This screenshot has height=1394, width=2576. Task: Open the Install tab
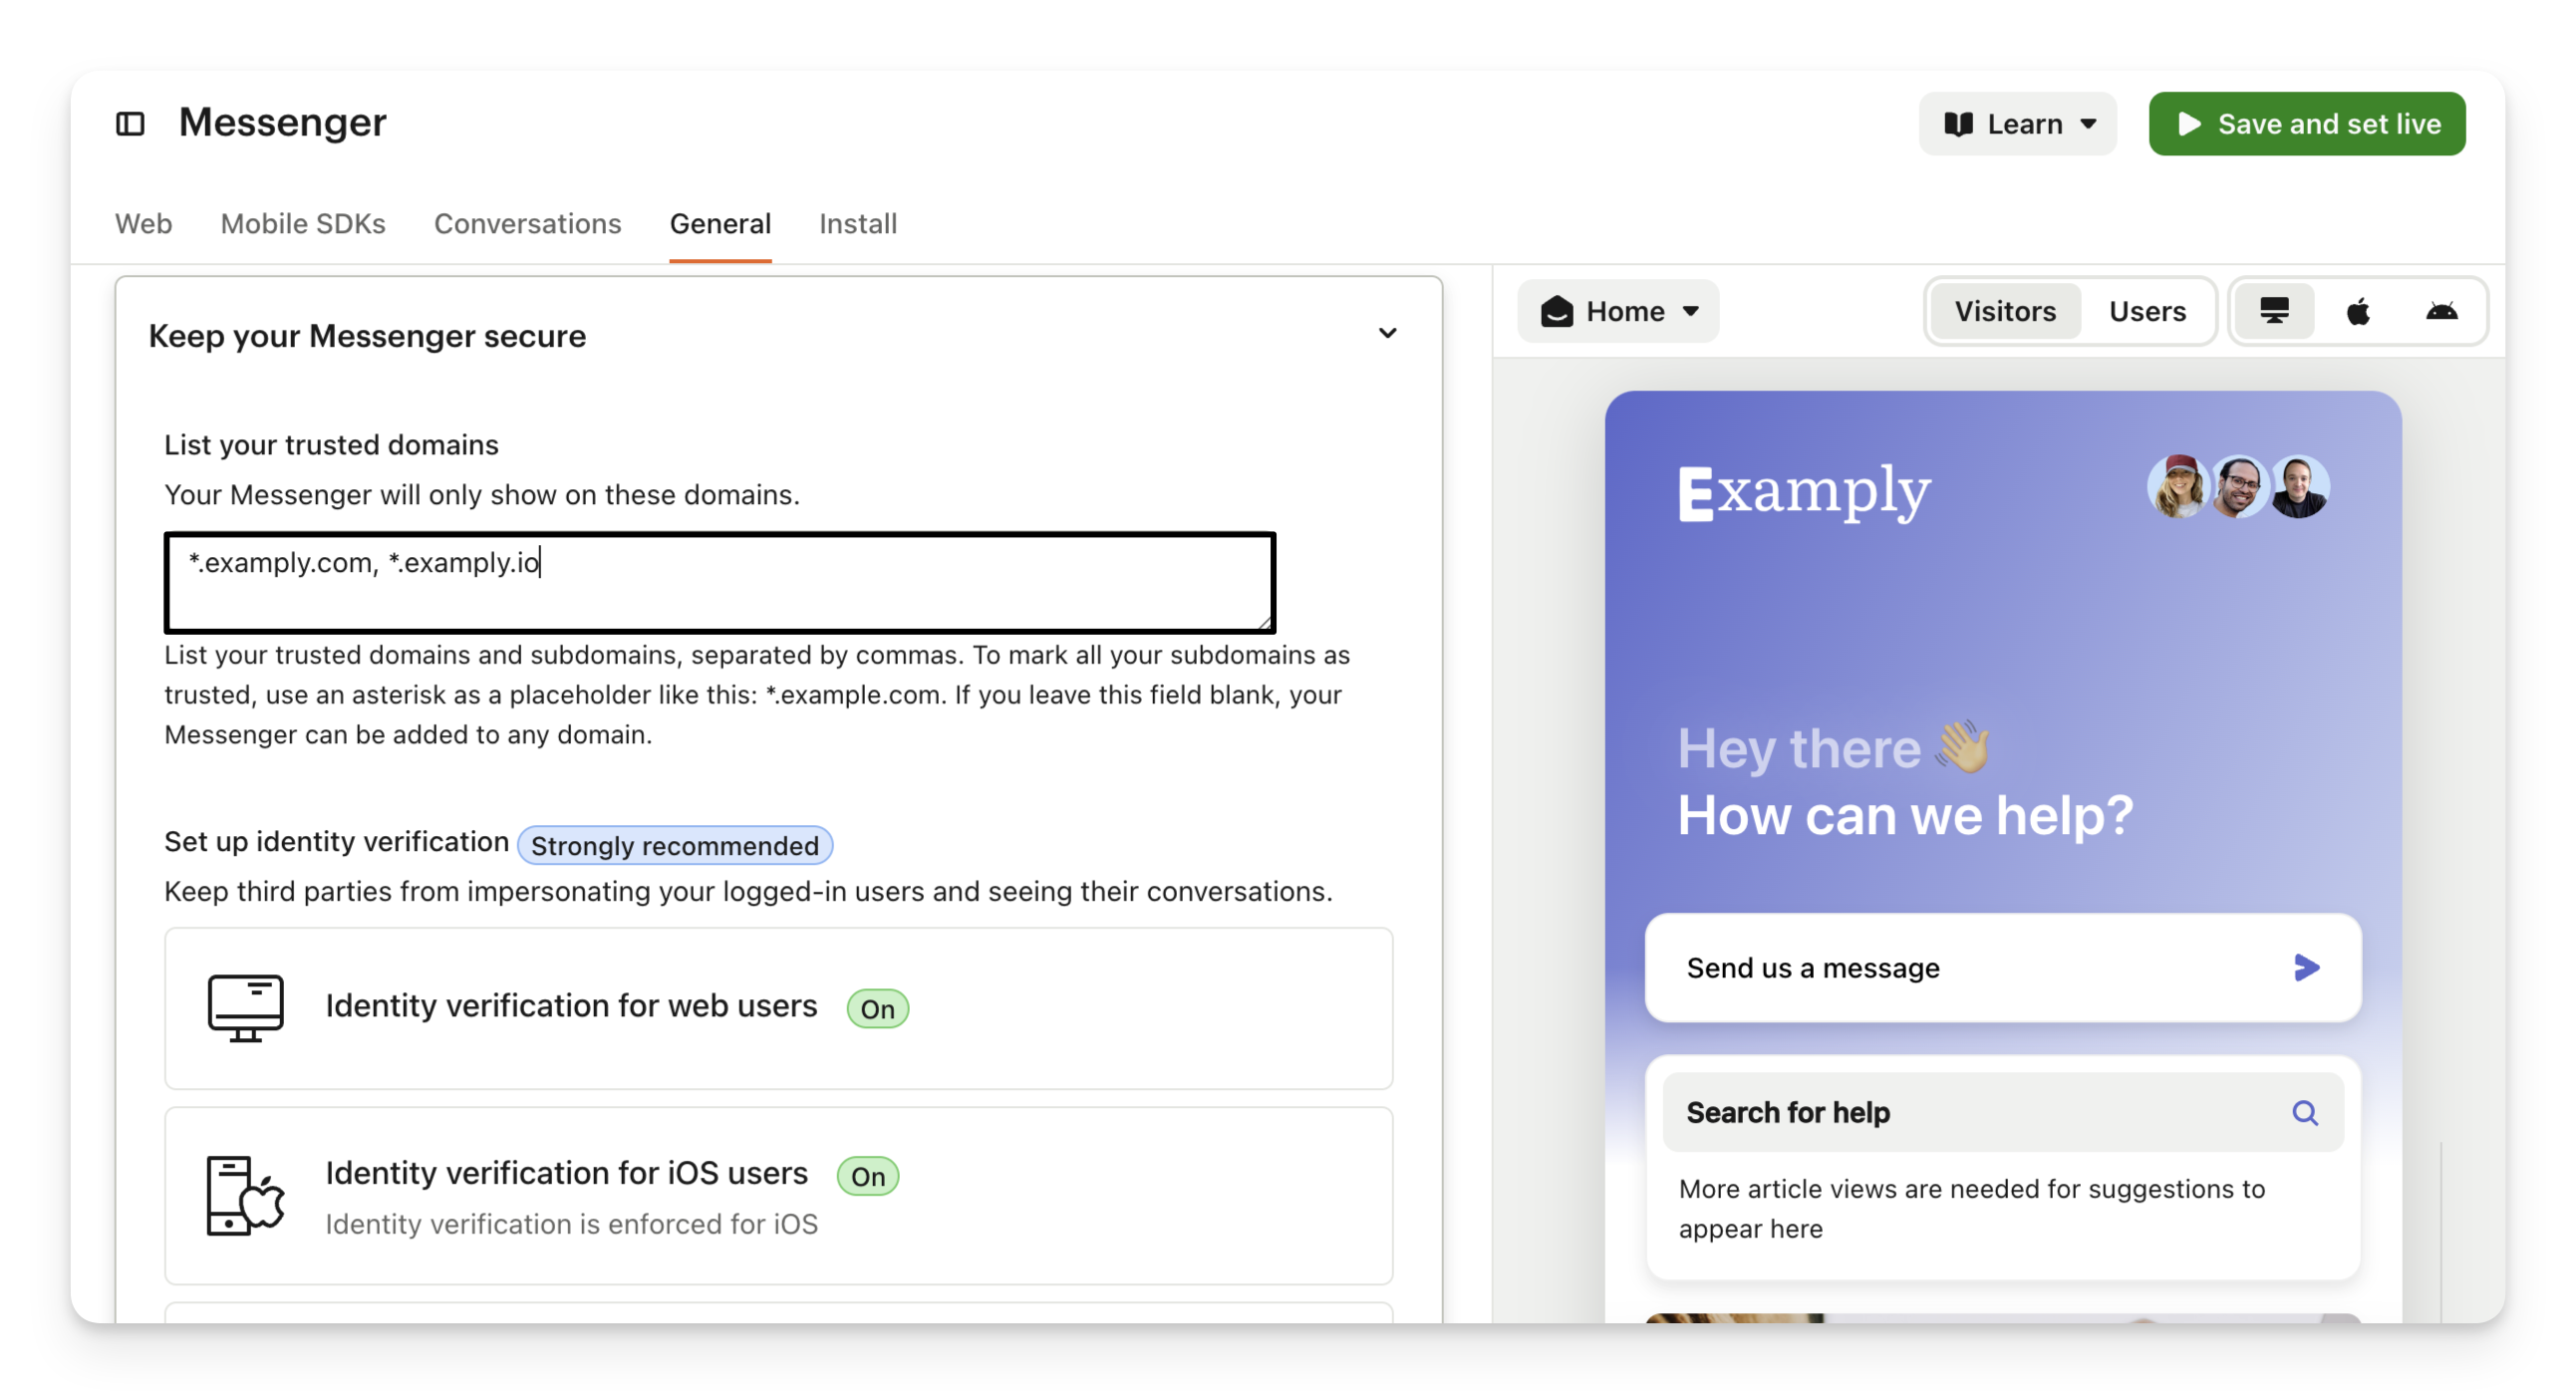[x=857, y=223]
